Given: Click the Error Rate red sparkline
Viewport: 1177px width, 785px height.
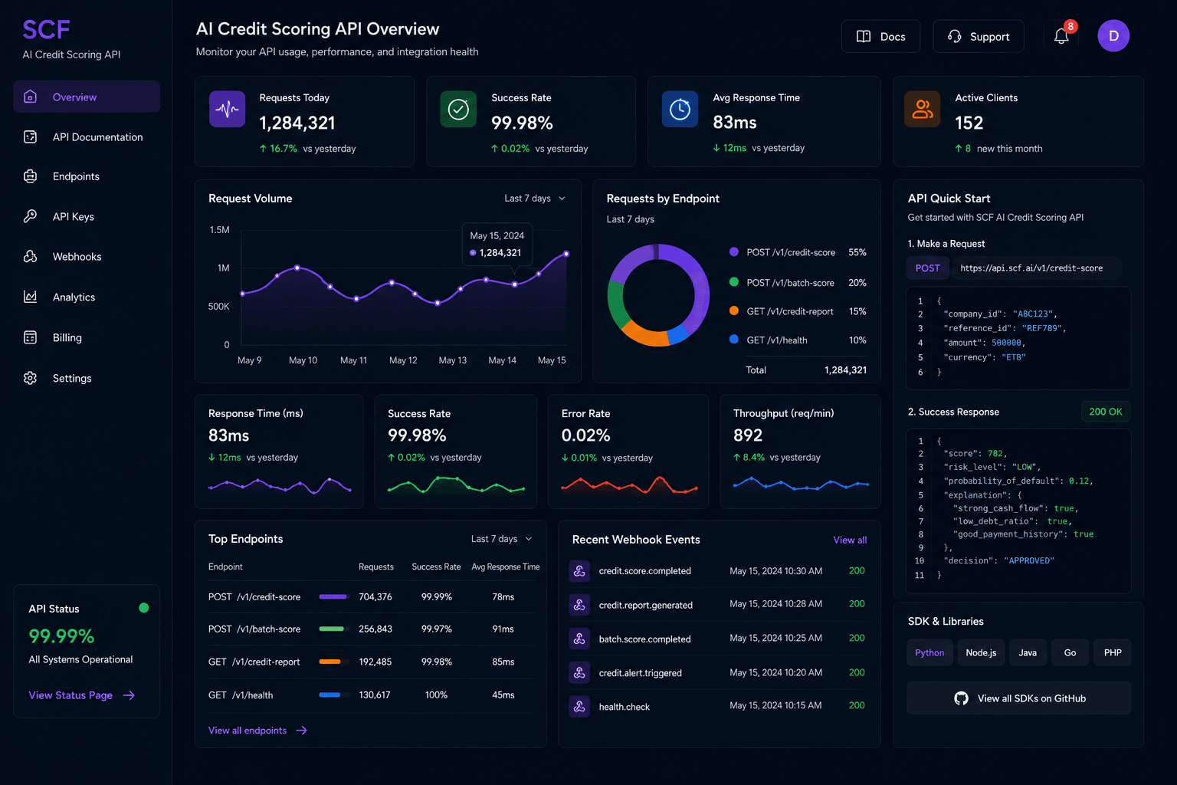Looking at the screenshot, I should click(629, 484).
